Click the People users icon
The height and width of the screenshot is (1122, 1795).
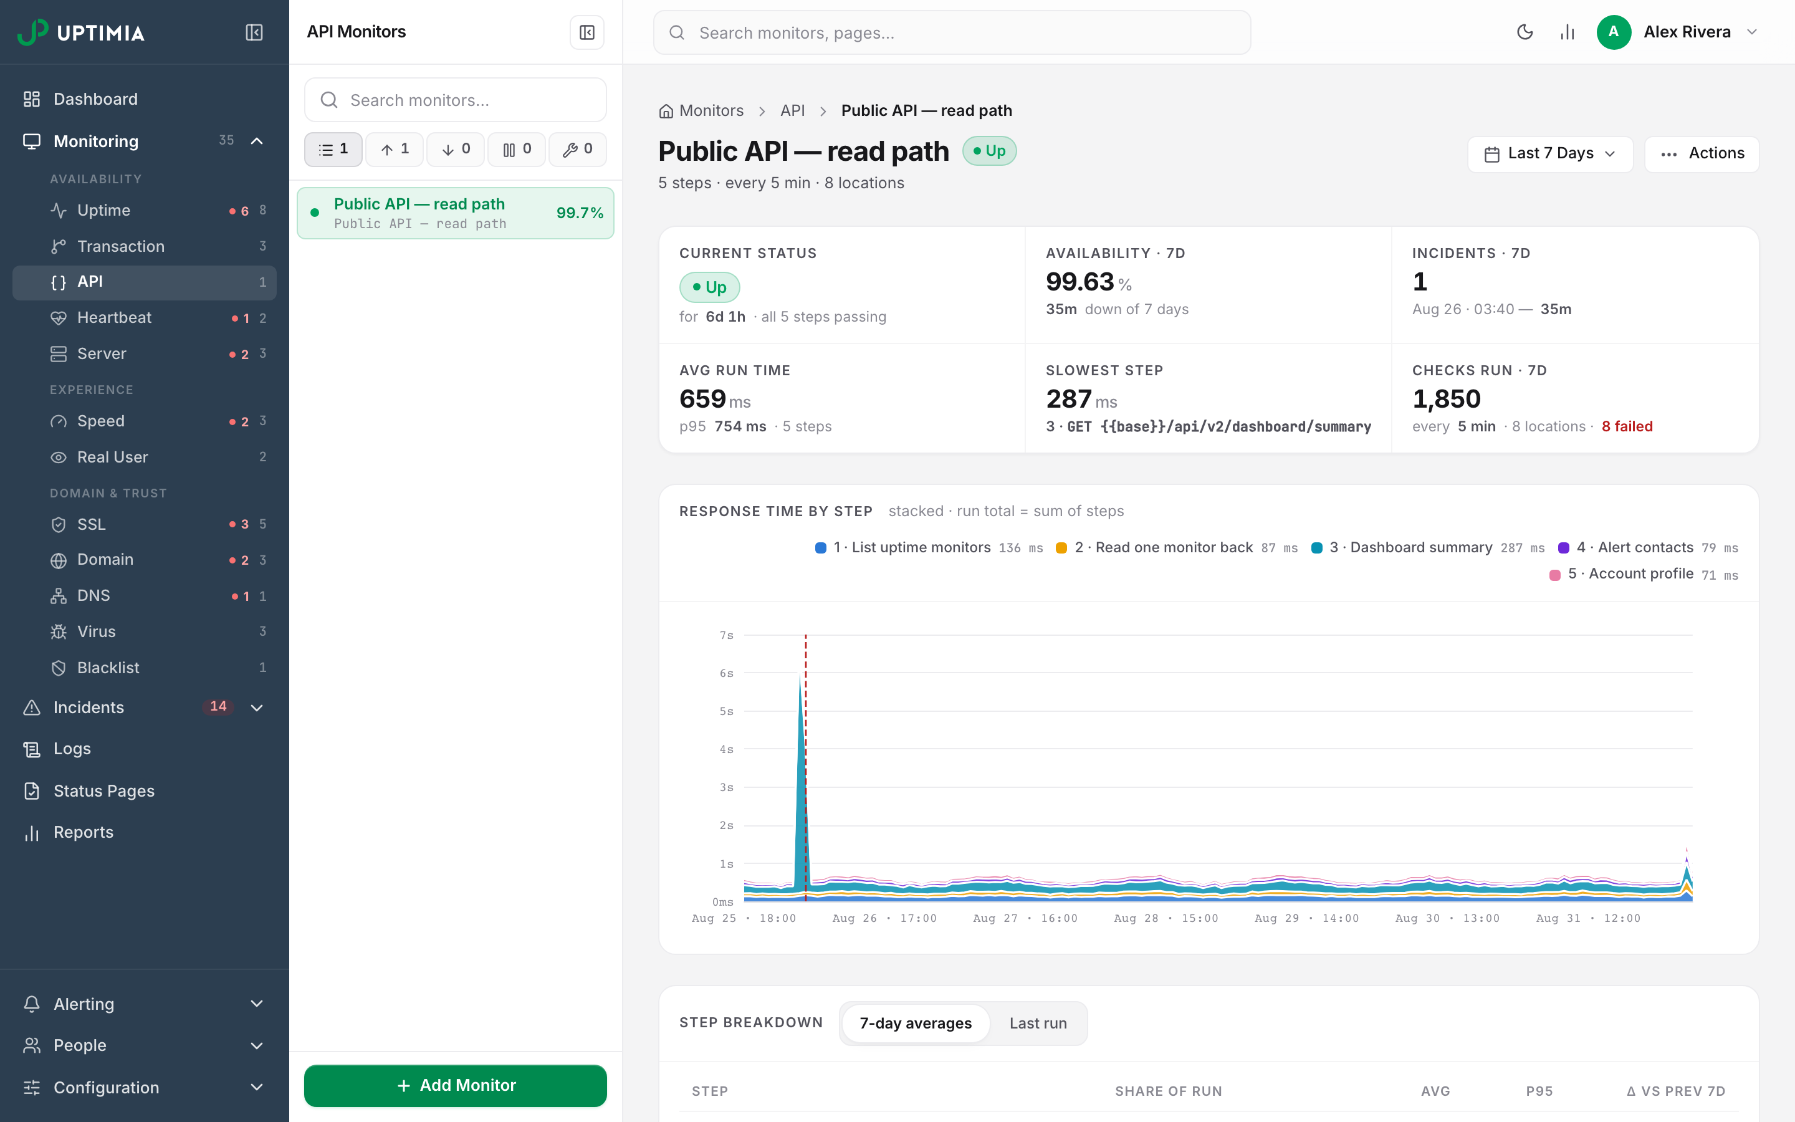click(32, 1045)
